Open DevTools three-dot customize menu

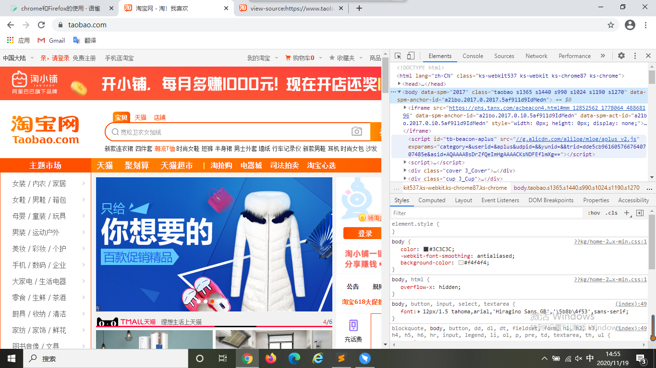[x=635, y=56]
